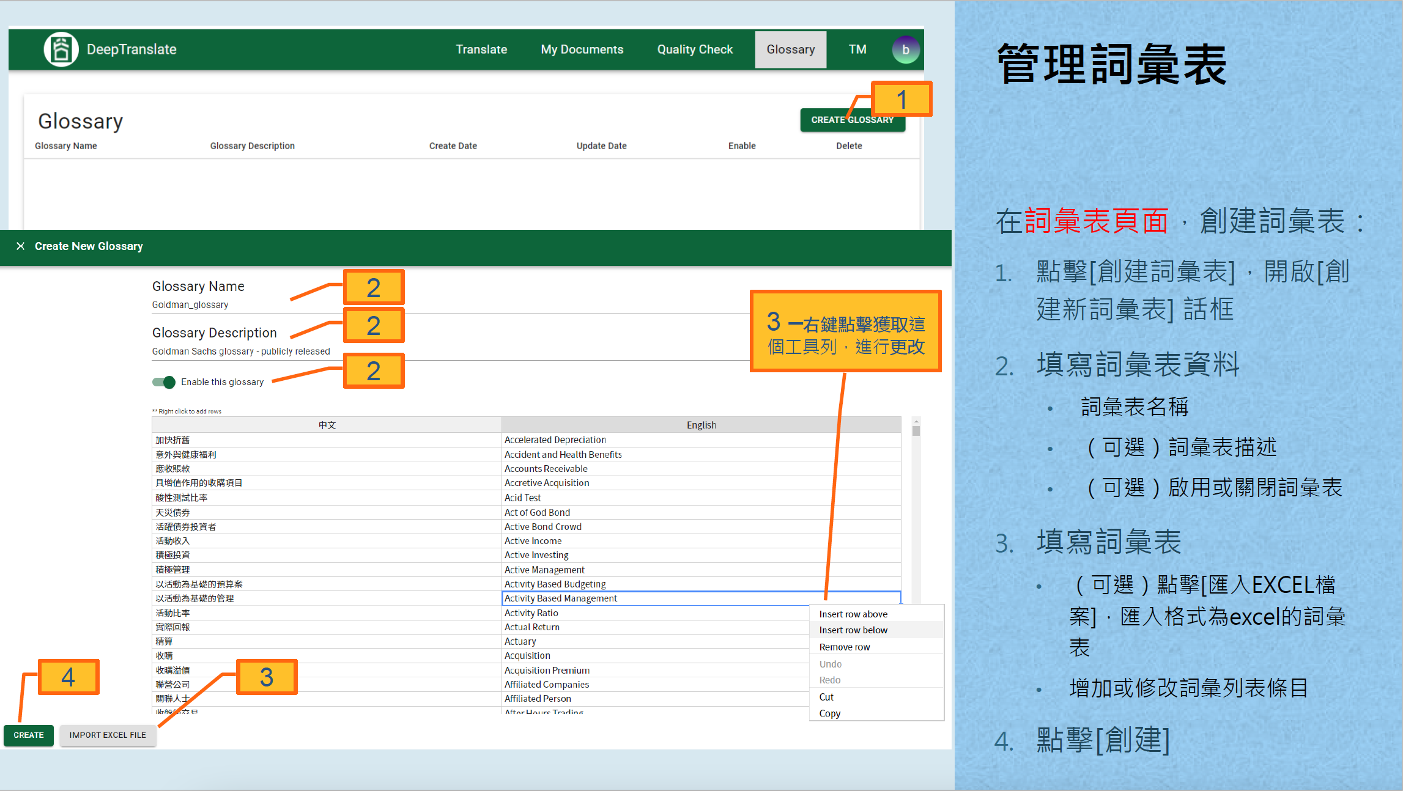Click IMPORT EXCEL FILE button
Screen dimensions: 1403x791
(x=108, y=735)
